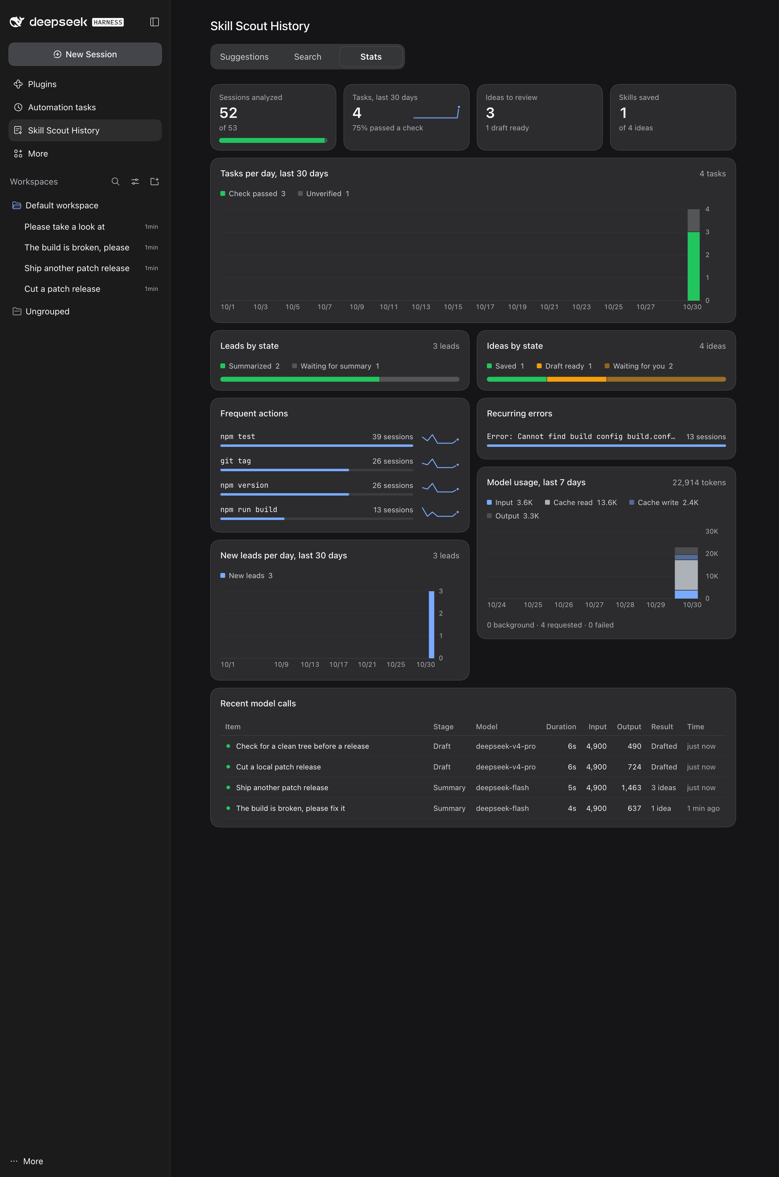Click the Skills saved card
The image size is (779, 1177).
pyautogui.click(x=673, y=117)
